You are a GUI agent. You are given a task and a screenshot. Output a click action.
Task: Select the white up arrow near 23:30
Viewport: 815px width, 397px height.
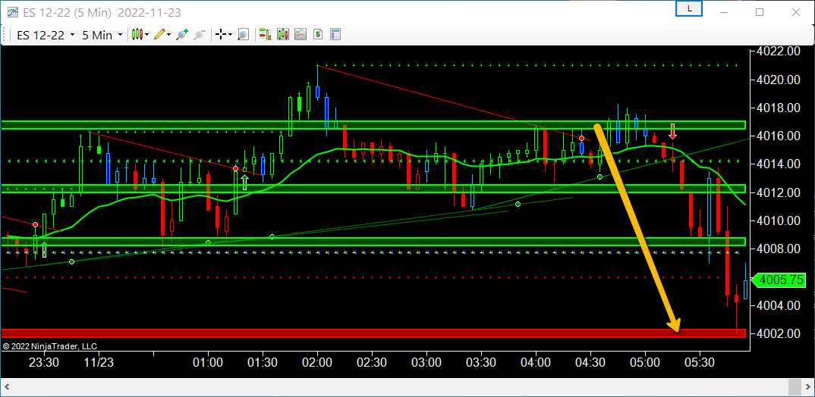point(45,249)
